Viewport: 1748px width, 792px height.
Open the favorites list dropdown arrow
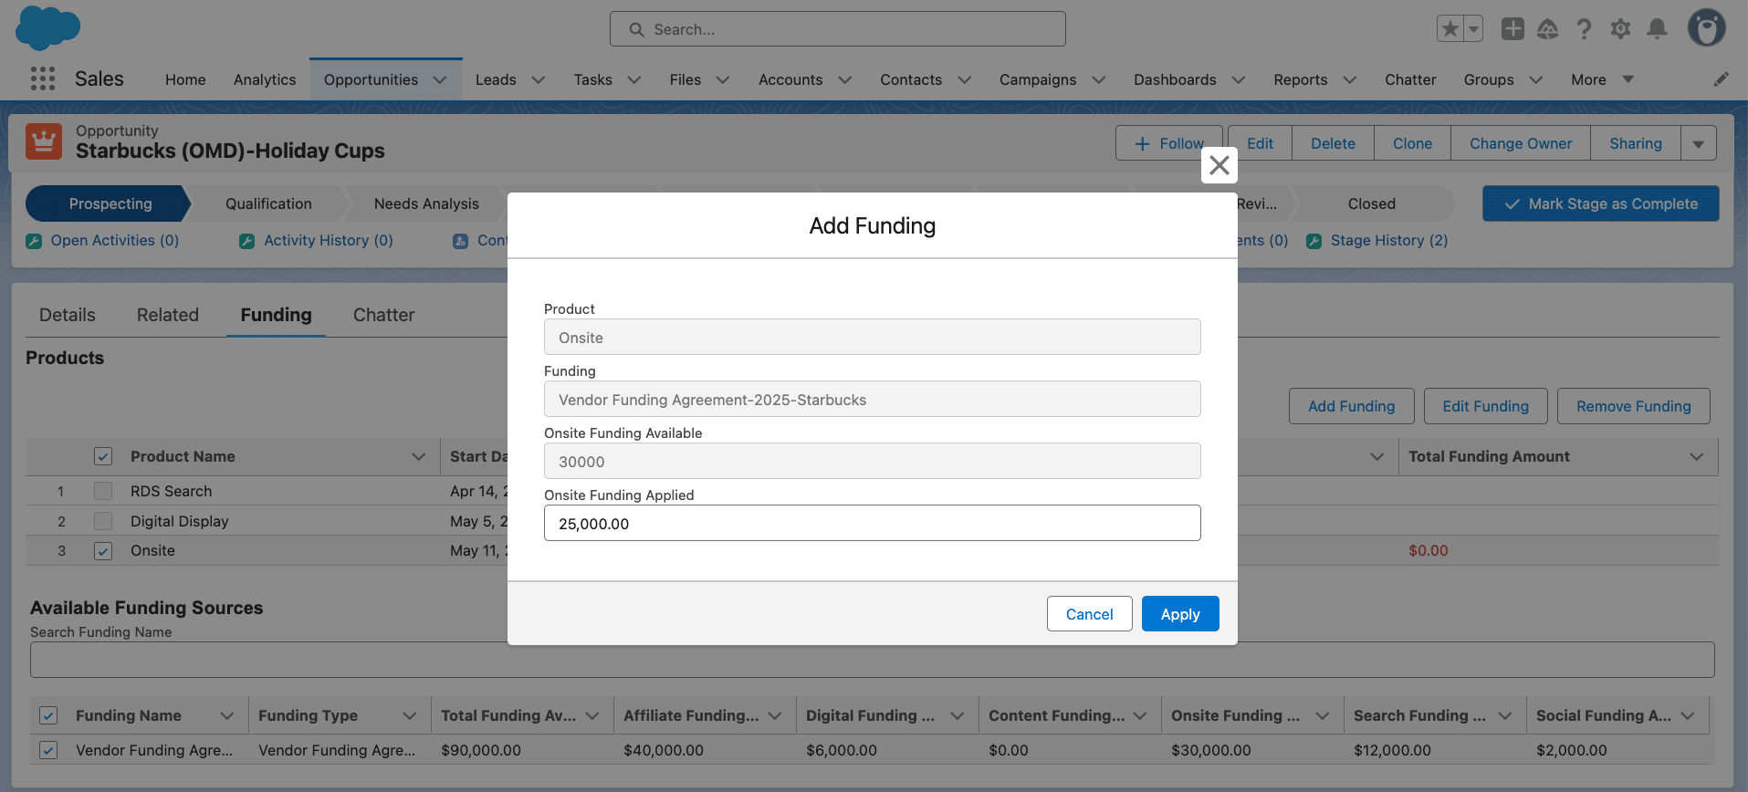pos(1473,29)
